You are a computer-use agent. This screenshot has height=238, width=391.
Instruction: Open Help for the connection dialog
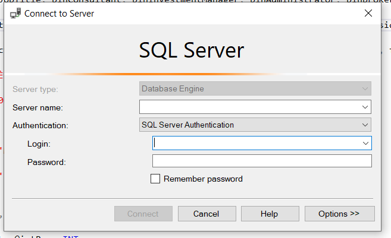pos(270,214)
